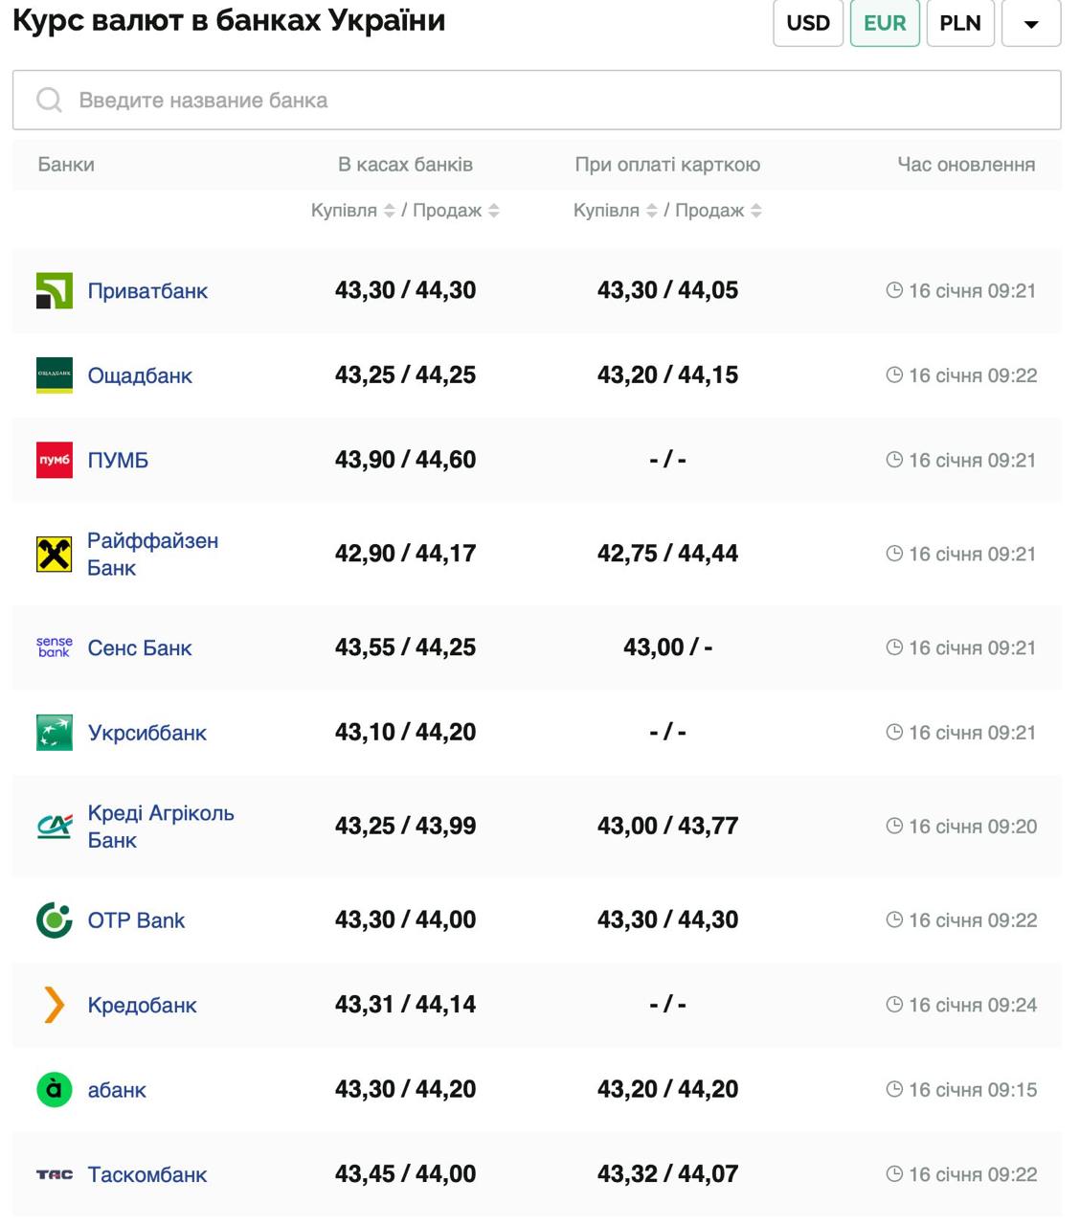1080x1226 pixels.
Task: Expand the more currencies dropdown arrow
Action: [1031, 24]
